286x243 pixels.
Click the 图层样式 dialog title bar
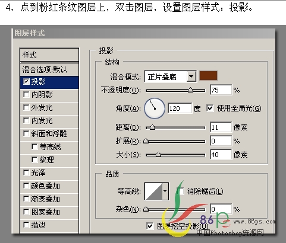point(144,33)
